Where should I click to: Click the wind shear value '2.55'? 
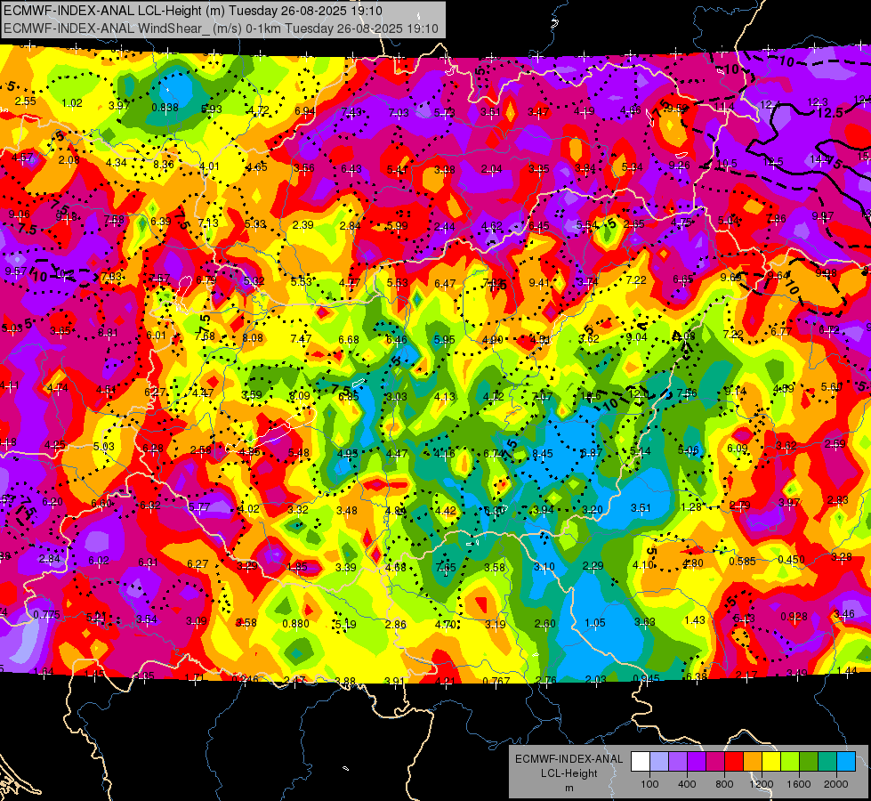pos(26,101)
